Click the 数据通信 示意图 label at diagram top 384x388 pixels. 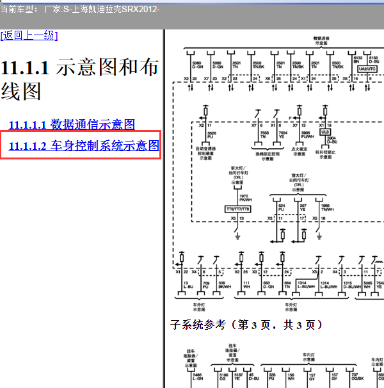click(x=321, y=40)
